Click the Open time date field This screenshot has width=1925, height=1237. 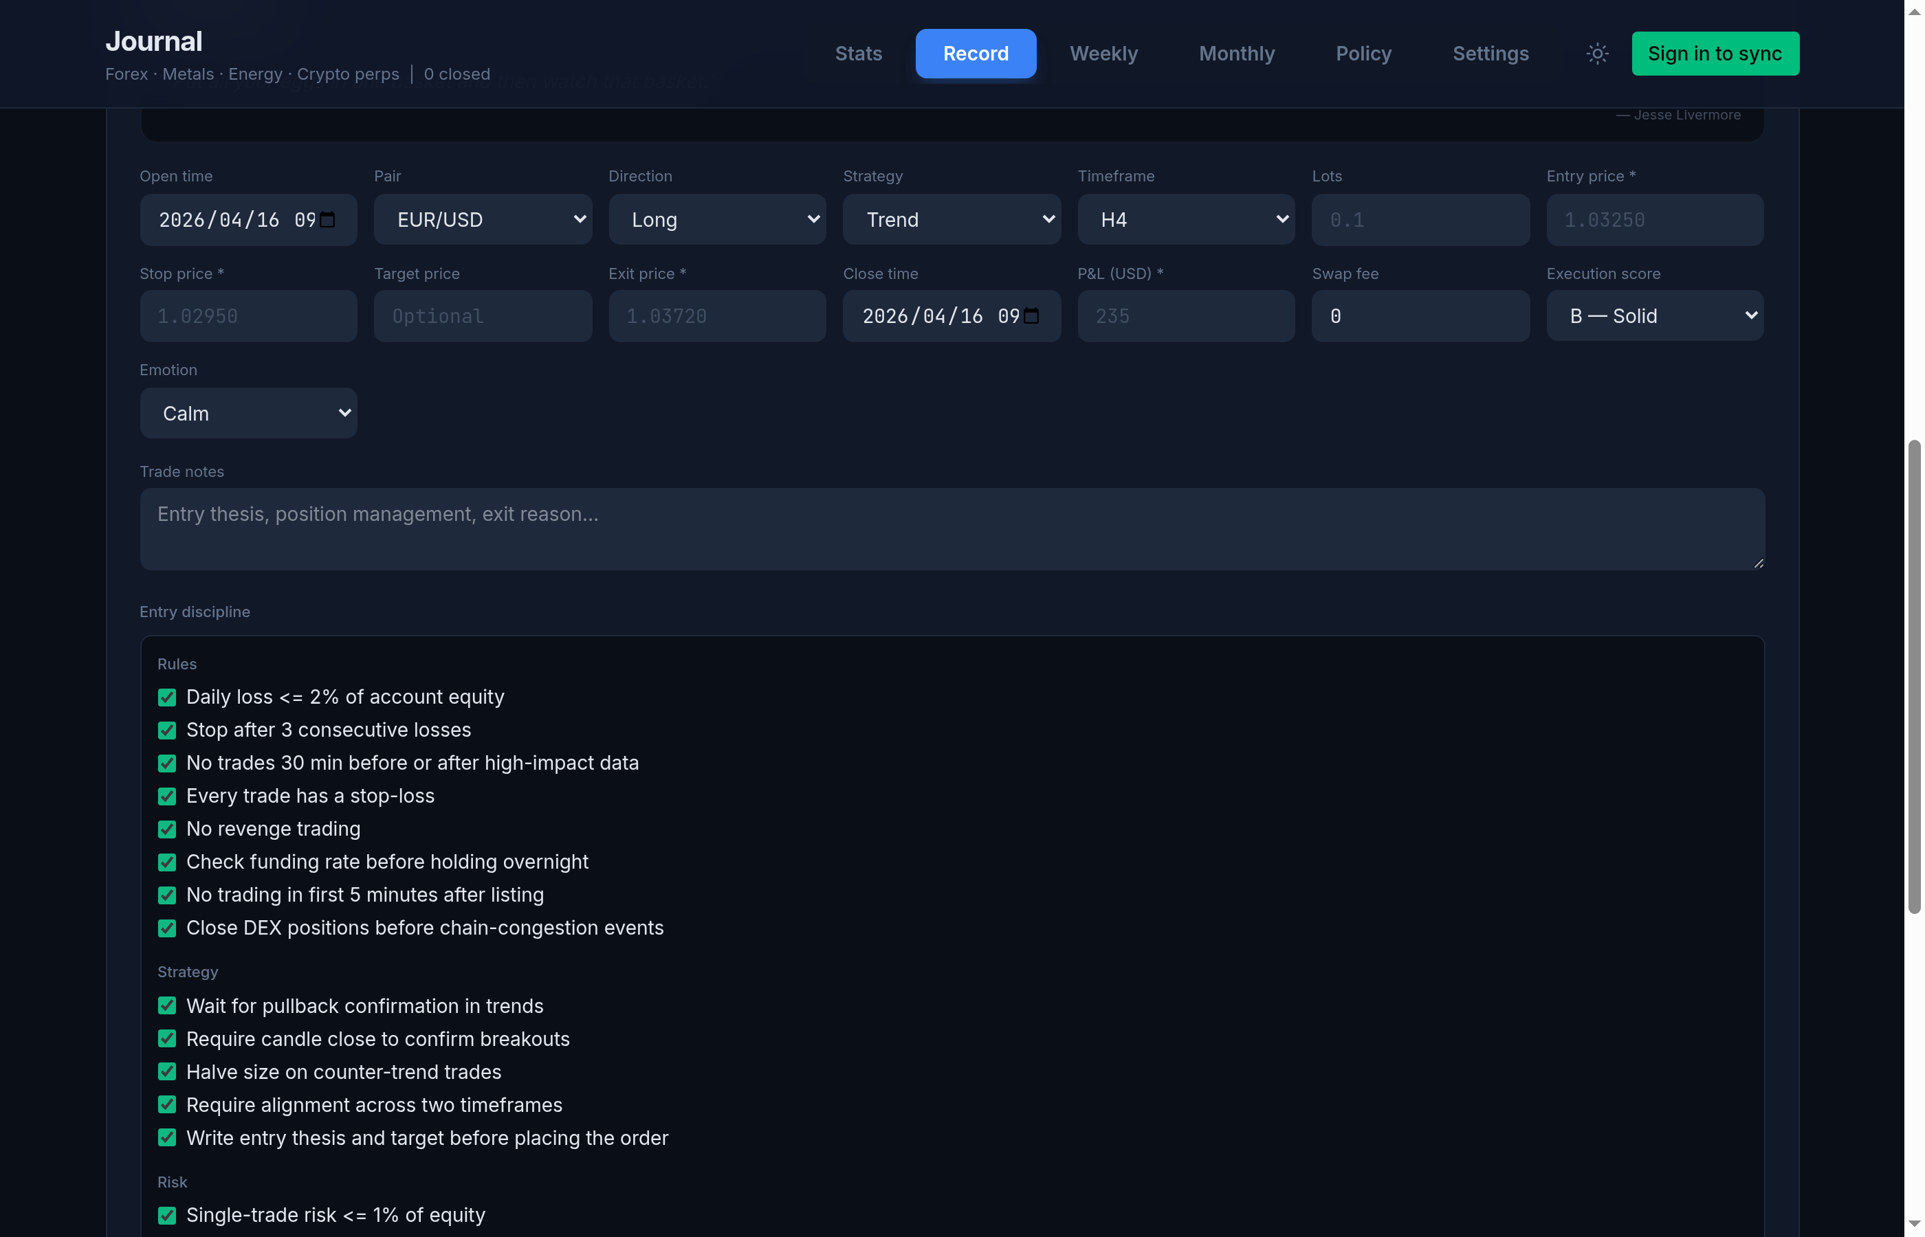tap(248, 219)
